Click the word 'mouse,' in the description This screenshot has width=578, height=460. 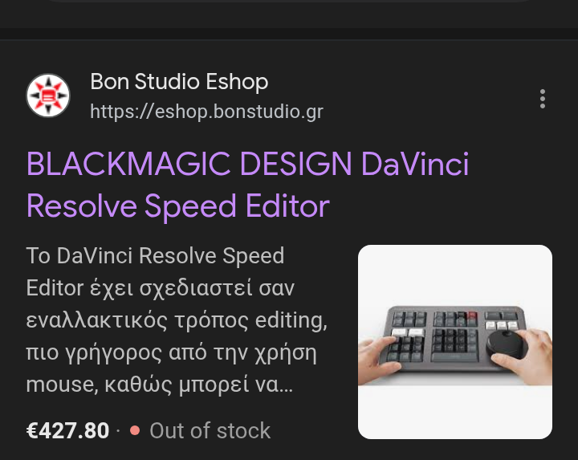pyautogui.click(x=62, y=385)
